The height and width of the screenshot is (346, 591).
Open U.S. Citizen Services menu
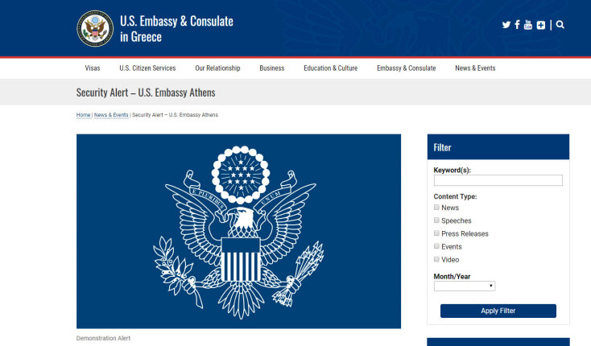point(147,68)
